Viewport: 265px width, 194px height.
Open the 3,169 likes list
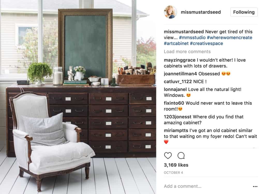point(176,165)
